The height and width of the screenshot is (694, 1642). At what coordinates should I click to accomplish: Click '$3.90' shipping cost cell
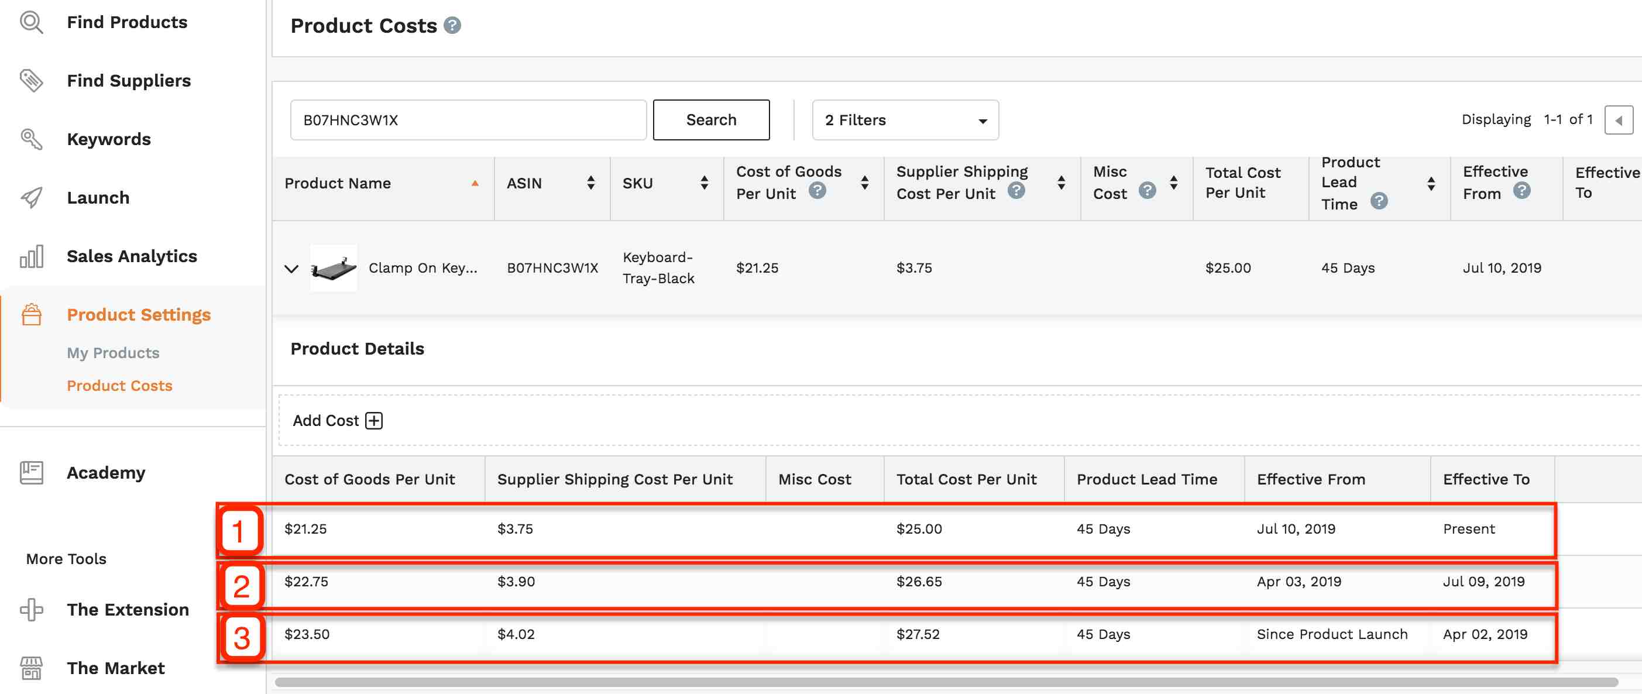pos(516,582)
